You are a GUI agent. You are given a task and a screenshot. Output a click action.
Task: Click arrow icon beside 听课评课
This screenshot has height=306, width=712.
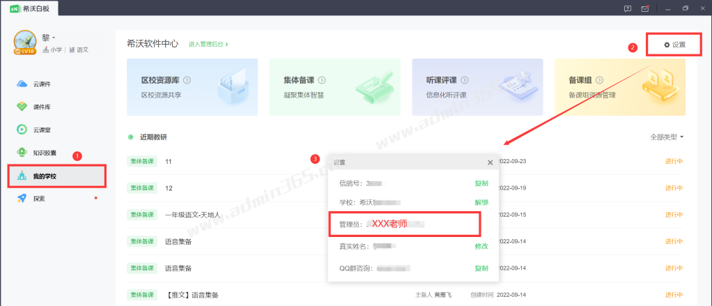coord(465,80)
